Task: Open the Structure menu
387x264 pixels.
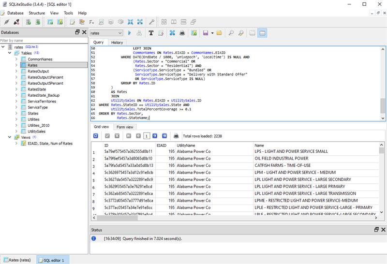Action: [36, 13]
